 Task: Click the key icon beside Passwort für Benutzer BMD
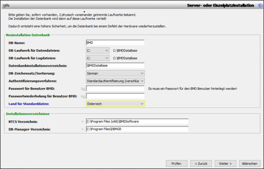pyautogui.click(x=83, y=89)
